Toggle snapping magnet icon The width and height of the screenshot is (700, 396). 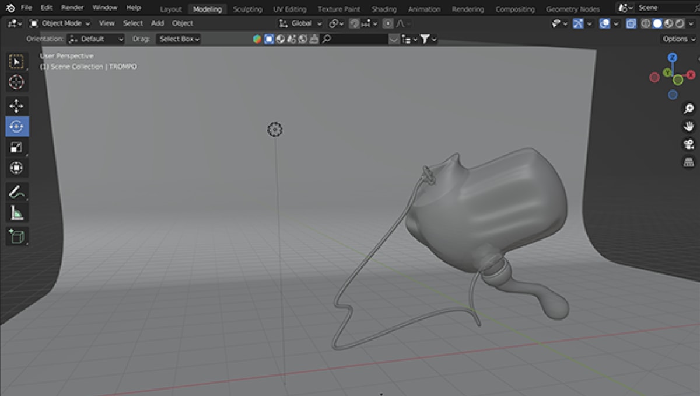pos(354,23)
